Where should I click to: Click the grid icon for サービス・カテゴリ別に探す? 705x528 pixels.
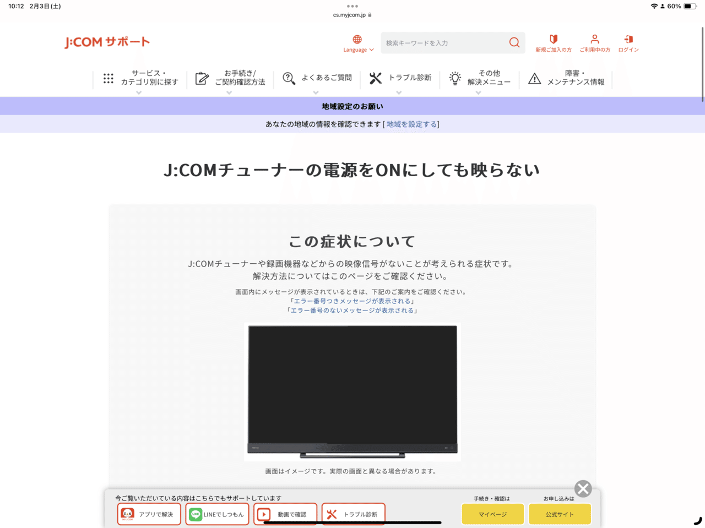coord(109,78)
